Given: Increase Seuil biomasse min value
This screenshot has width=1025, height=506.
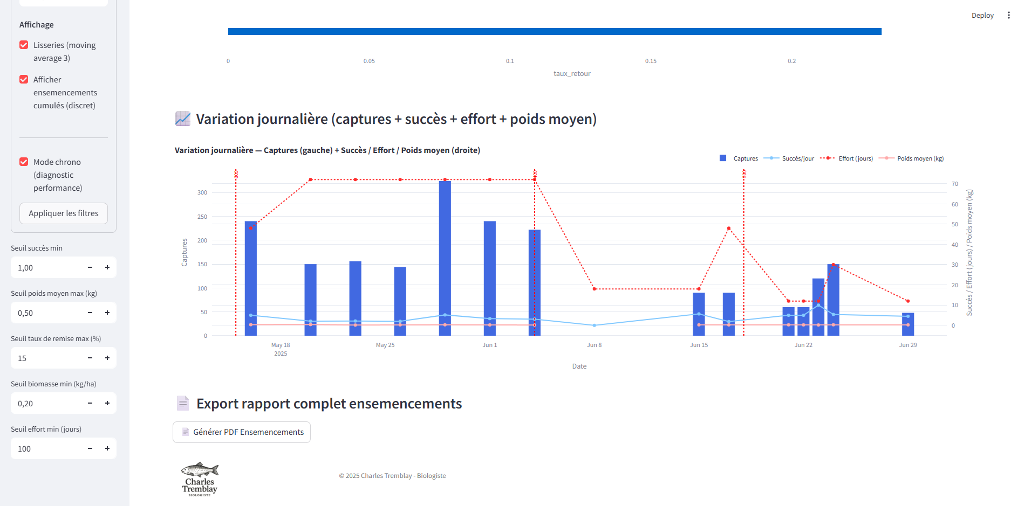Looking at the screenshot, I should coord(107,404).
